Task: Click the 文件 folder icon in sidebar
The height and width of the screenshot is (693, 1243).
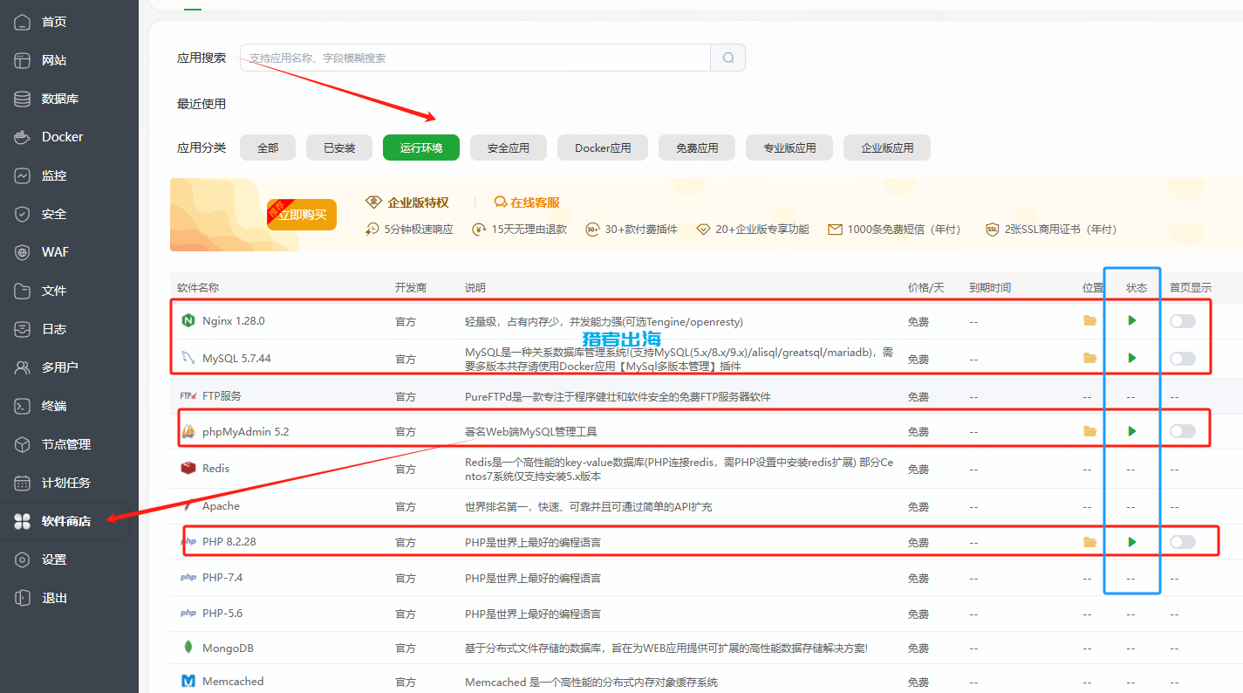Action: (23, 291)
